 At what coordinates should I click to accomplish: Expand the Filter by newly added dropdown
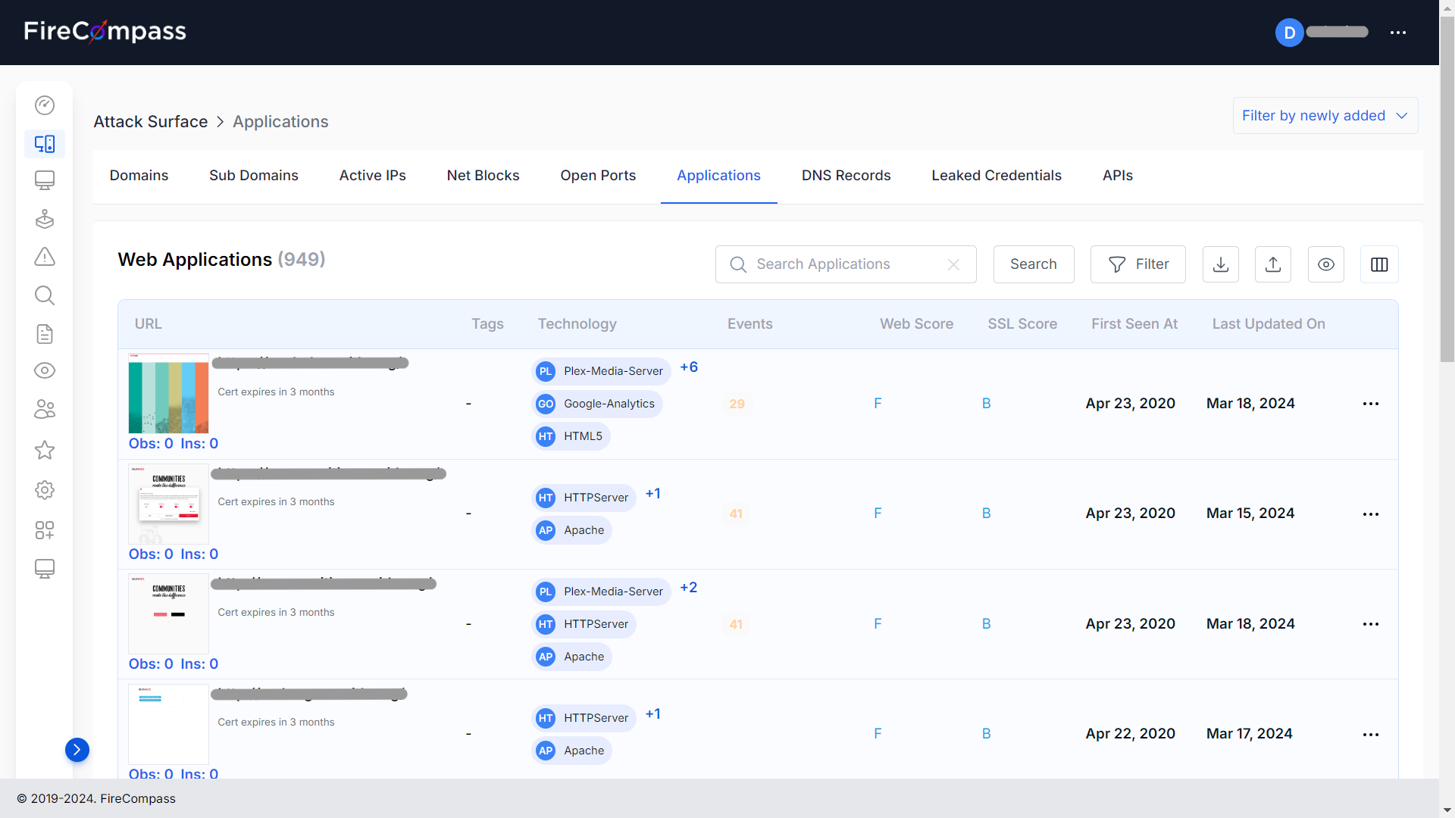click(x=1325, y=116)
